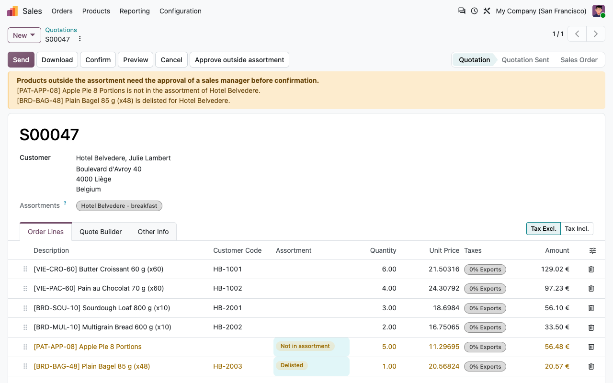Switch prices to Tax Incl.
The image size is (613, 383).
click(x=577, y=229)
